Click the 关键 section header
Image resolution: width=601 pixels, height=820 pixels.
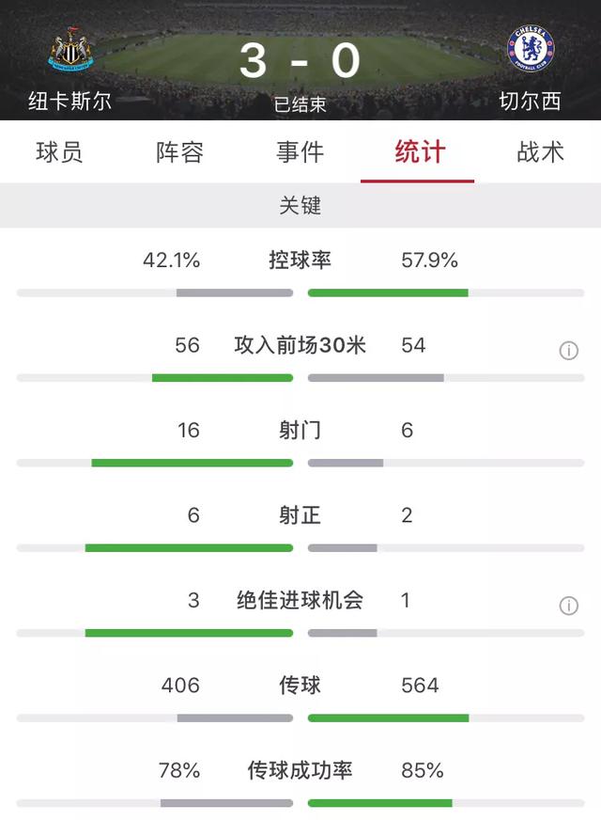tap(300, 206)
